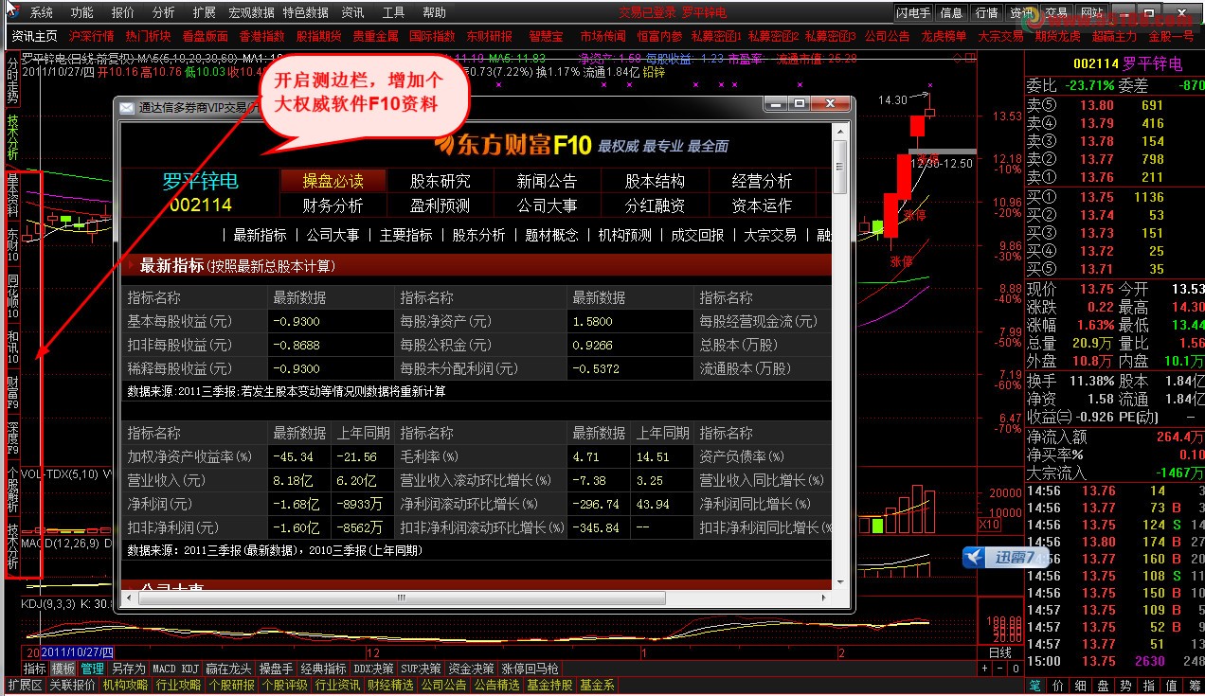Select the 笔 tab in quote panel
Viewport: 1205px width, 696px height.
point(1035,686)
